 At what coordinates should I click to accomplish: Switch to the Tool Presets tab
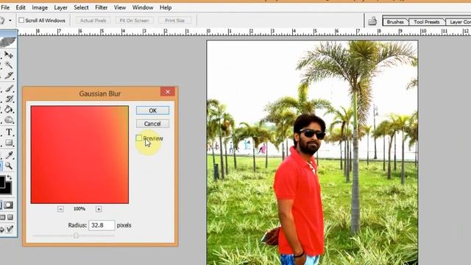(427, 22)
